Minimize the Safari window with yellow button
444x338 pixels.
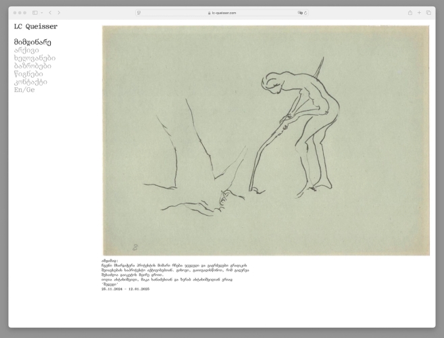click(x=20, y=13)
